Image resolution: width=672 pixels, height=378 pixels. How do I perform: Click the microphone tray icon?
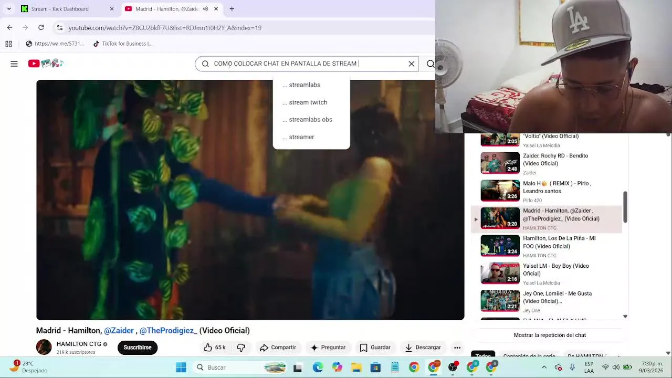point(572,367)
